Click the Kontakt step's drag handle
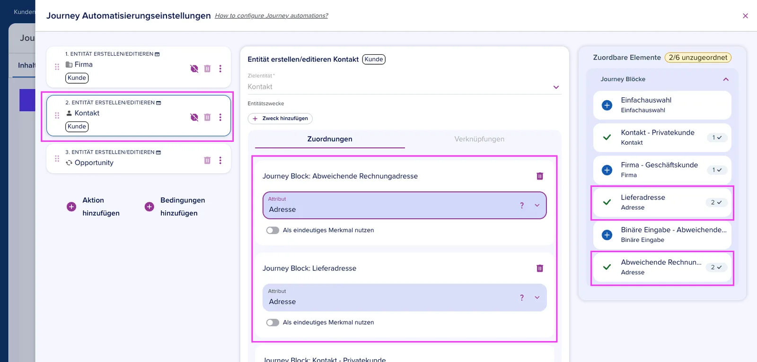This screenshot has height=362, width=757. tap(57, 115)
